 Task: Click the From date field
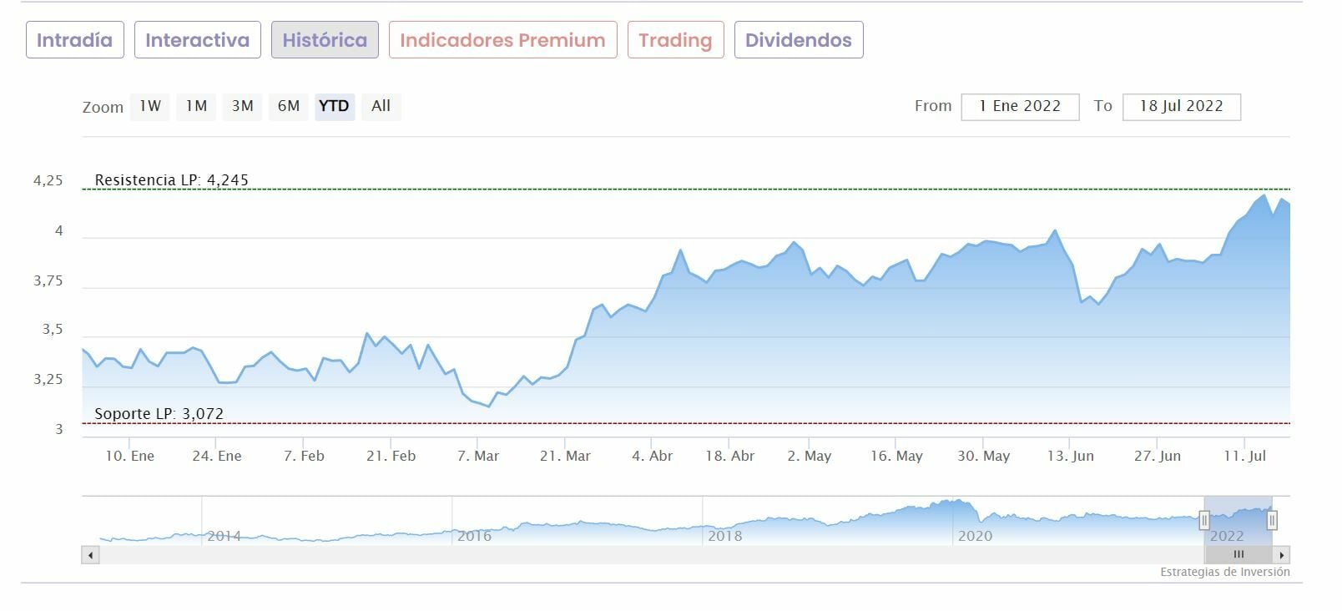(x=1020, y=107)
